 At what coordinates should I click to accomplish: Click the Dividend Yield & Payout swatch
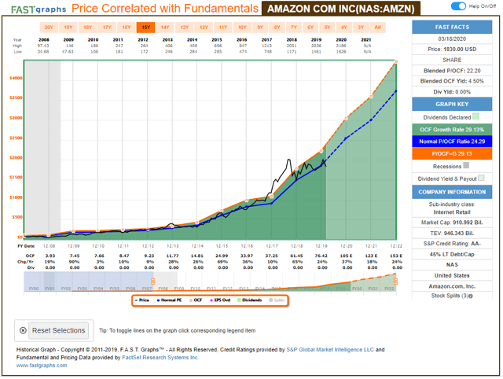point(481,178)
